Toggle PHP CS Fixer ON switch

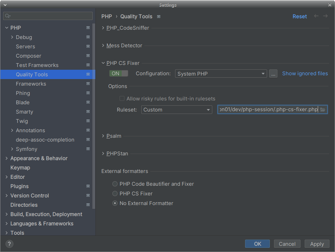(119, 74)
